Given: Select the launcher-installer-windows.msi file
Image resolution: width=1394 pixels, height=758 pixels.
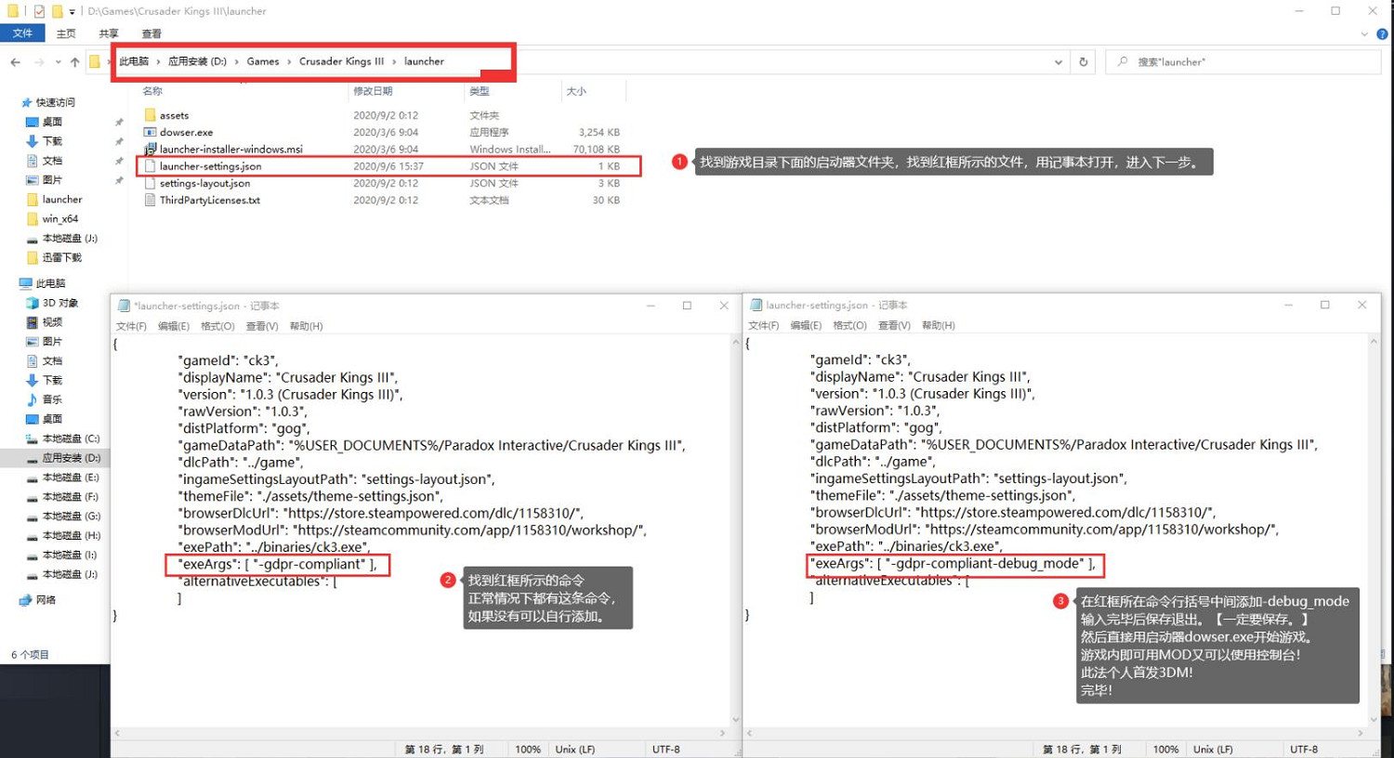Looking at the screenshot, I should click(230, 150).
